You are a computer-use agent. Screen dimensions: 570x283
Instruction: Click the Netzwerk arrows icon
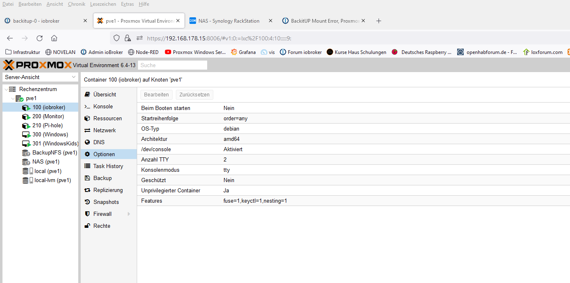tap(87, 130)
